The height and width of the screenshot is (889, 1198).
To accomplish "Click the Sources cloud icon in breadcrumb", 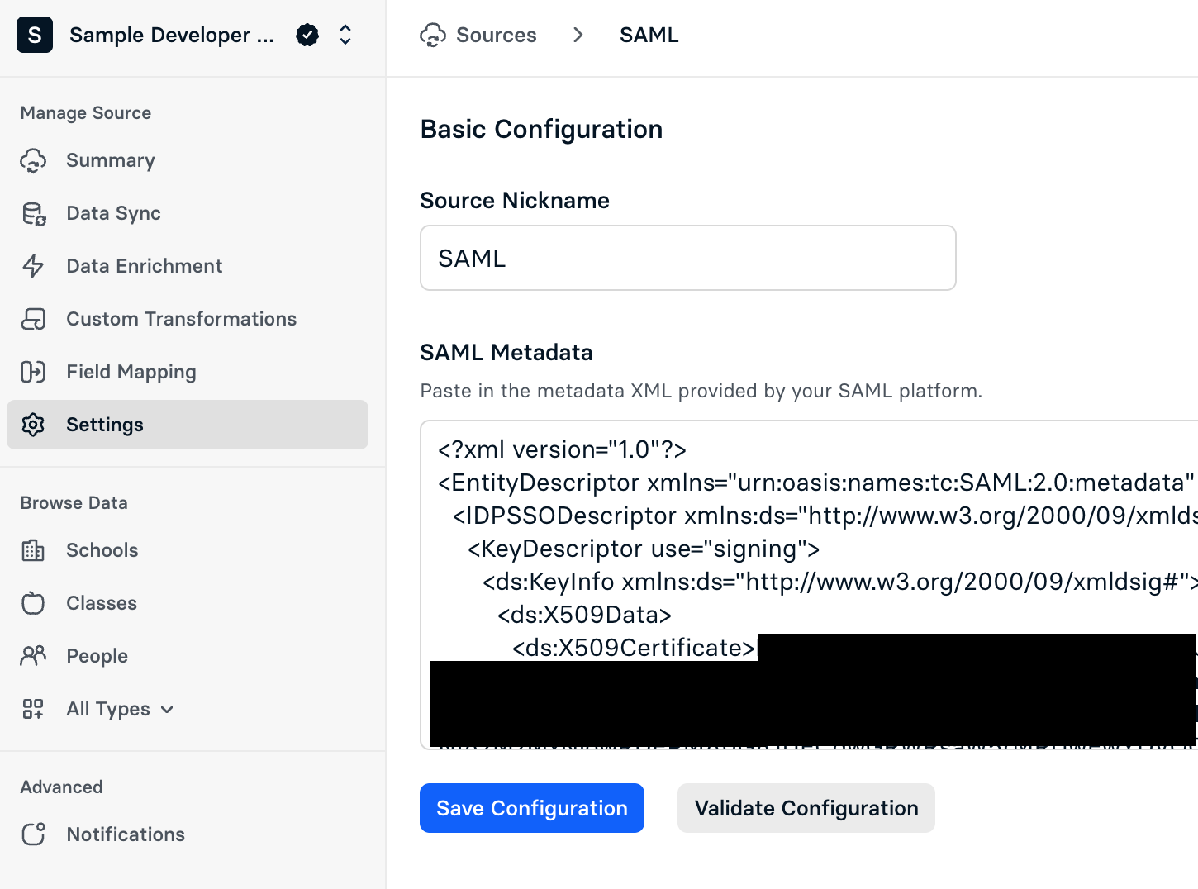I will pos(434,35).
